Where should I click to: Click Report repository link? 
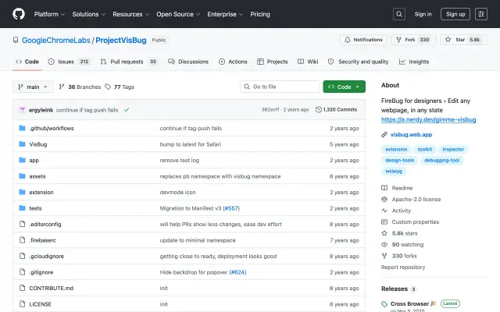point(403,267)
